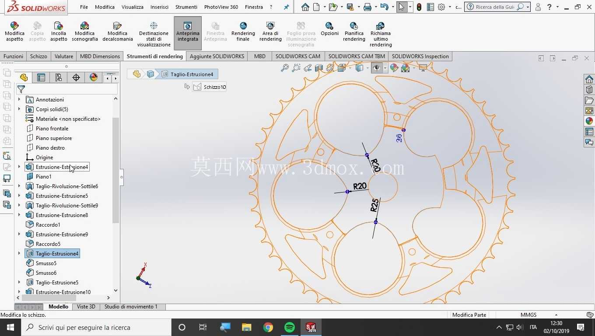Expand Corpi solidi(5) node
Screen dimensions: 595x336
click(19, 109)
